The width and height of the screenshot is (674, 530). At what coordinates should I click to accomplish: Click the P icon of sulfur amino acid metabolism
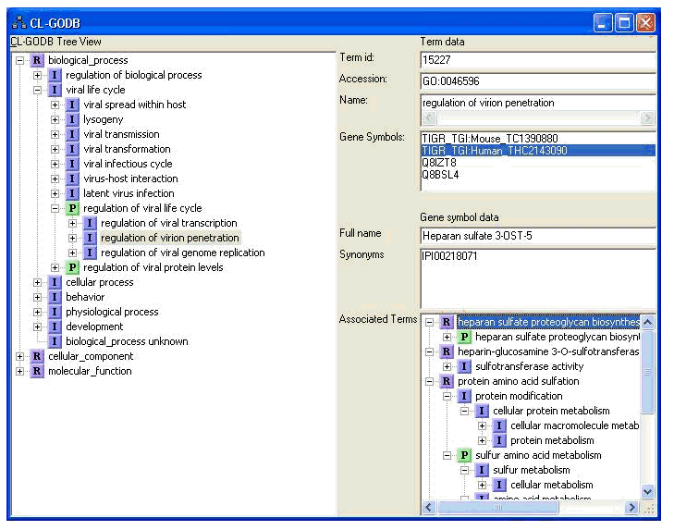pyautogui.click(x=464, y=455)
